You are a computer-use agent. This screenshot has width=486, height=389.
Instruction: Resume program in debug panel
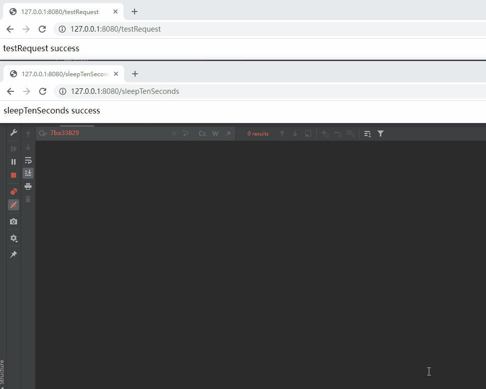(x=14, y=149)
